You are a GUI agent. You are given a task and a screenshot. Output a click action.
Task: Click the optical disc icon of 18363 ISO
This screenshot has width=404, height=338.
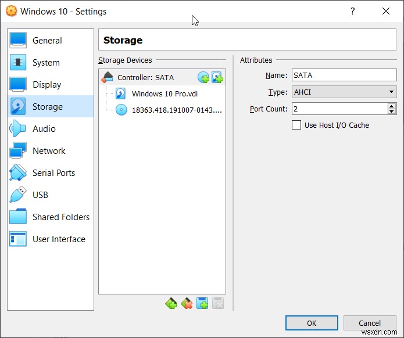tap(121, 110)
